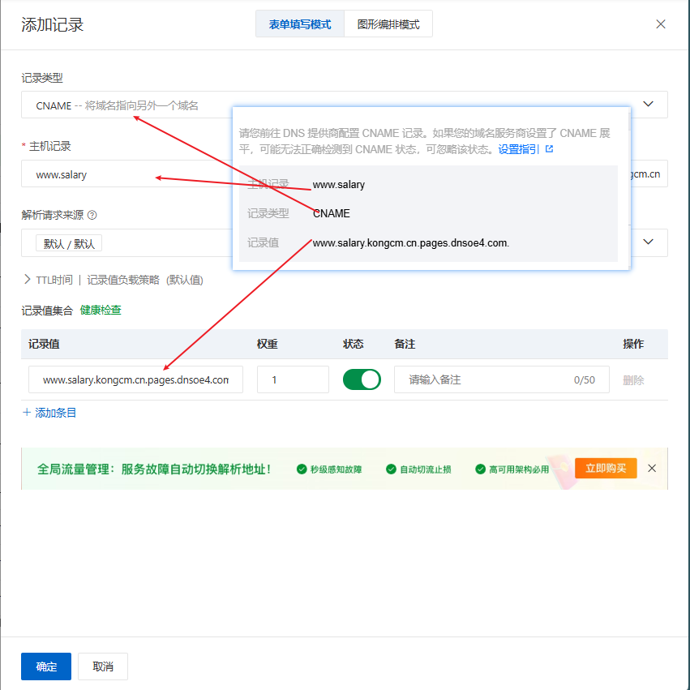Switch to the 图形编排模式 tab
690x690 pixels.
(388, 24)
